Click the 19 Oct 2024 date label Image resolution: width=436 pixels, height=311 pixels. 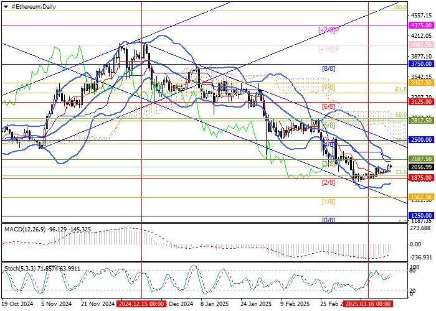click(x=16, y=305)
